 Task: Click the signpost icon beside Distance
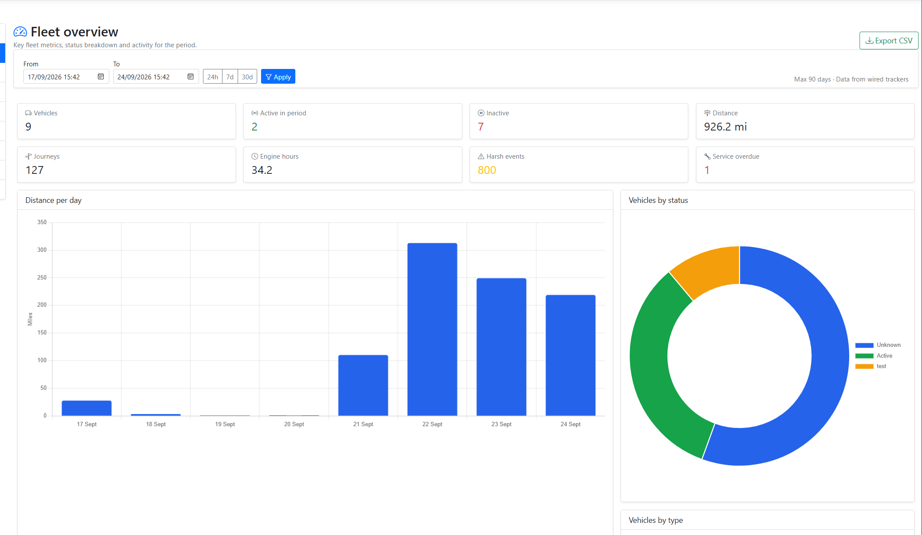(707, 113)
